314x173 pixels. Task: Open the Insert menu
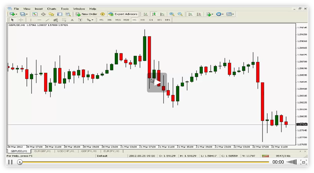tap(39, 9)
